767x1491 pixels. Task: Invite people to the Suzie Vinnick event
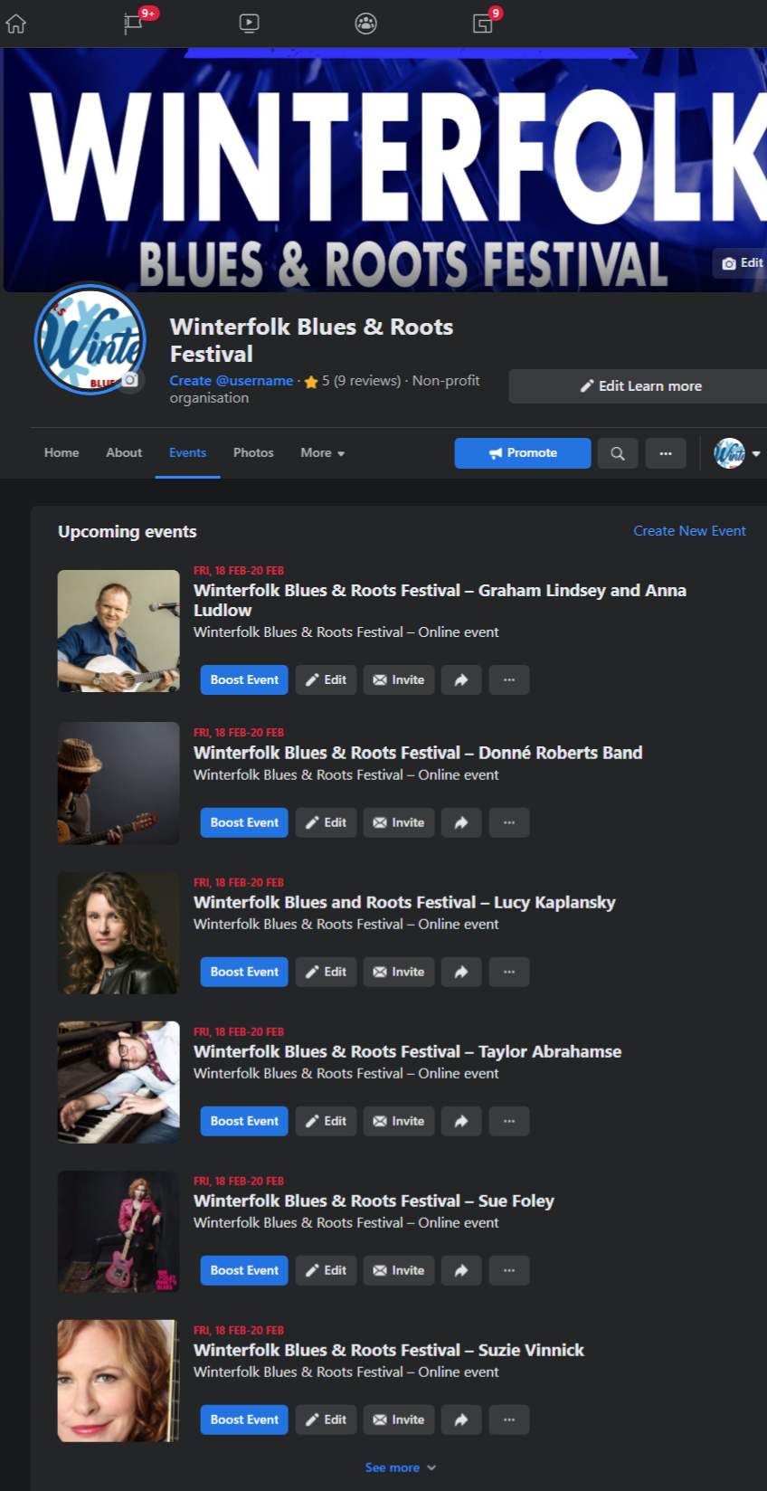point(399,1420)
